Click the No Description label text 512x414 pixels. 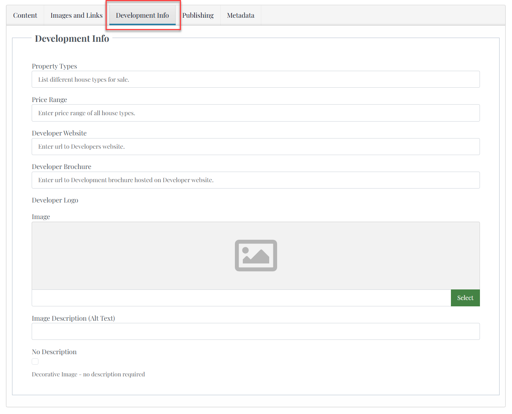pos(54,352)
